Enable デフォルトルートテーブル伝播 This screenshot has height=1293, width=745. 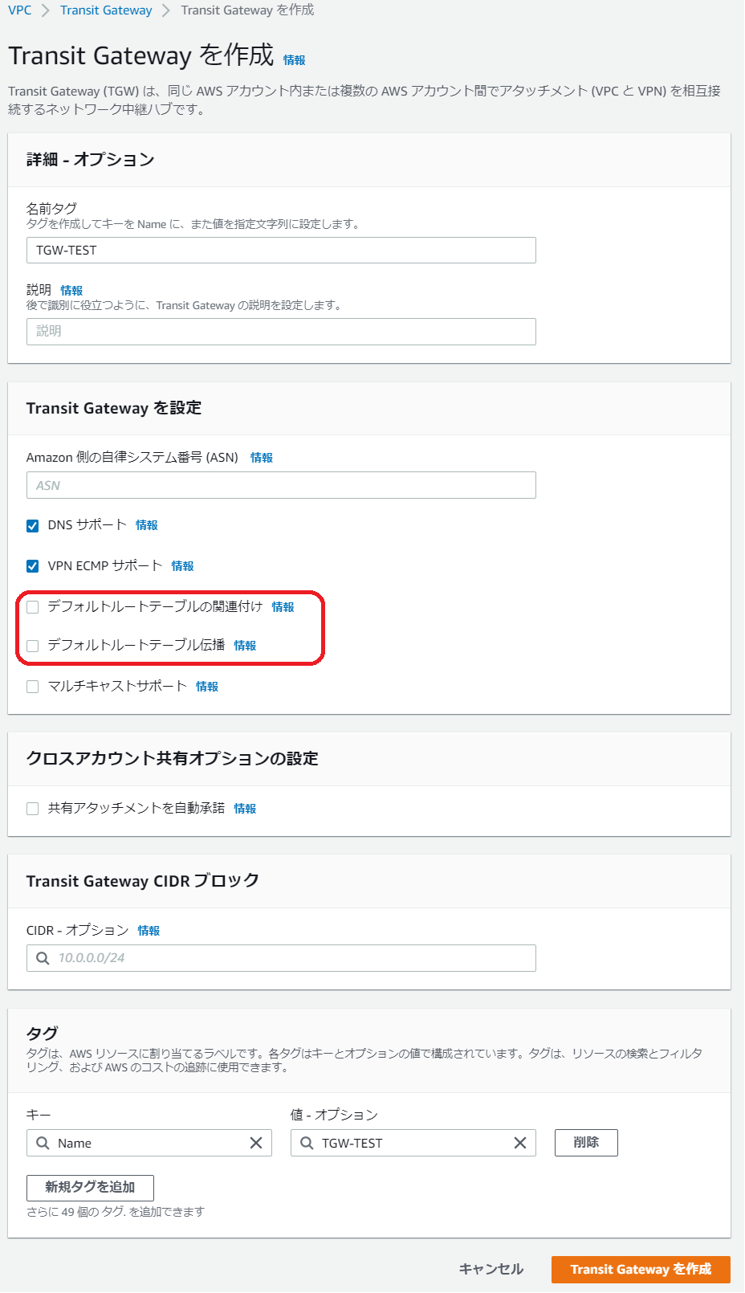[32, 645]
